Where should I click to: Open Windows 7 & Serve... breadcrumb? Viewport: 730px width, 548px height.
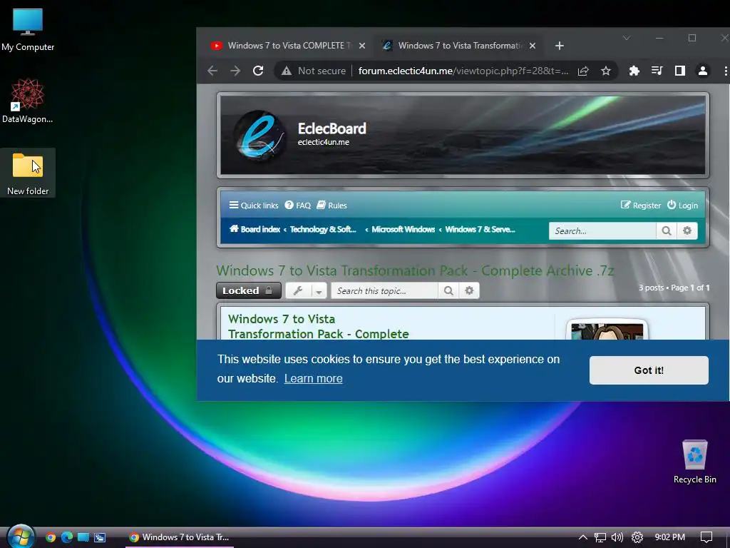tap(480, 229)
